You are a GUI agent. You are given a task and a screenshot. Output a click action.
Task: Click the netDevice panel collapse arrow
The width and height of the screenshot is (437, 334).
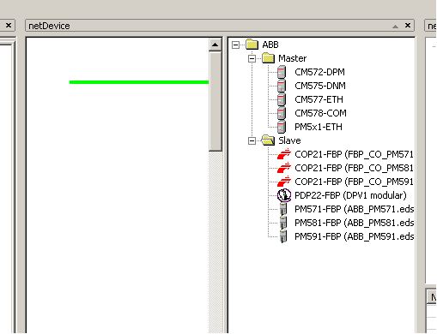pyautogui.click(x=395, y=27)
